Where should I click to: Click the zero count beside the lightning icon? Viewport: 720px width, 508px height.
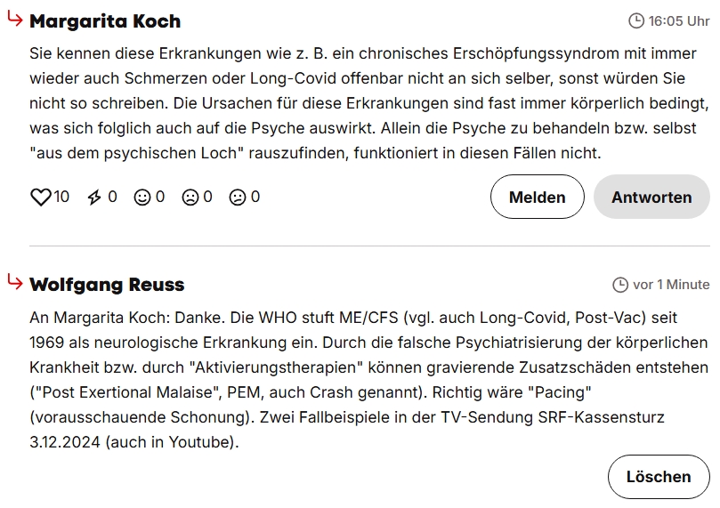112,198
